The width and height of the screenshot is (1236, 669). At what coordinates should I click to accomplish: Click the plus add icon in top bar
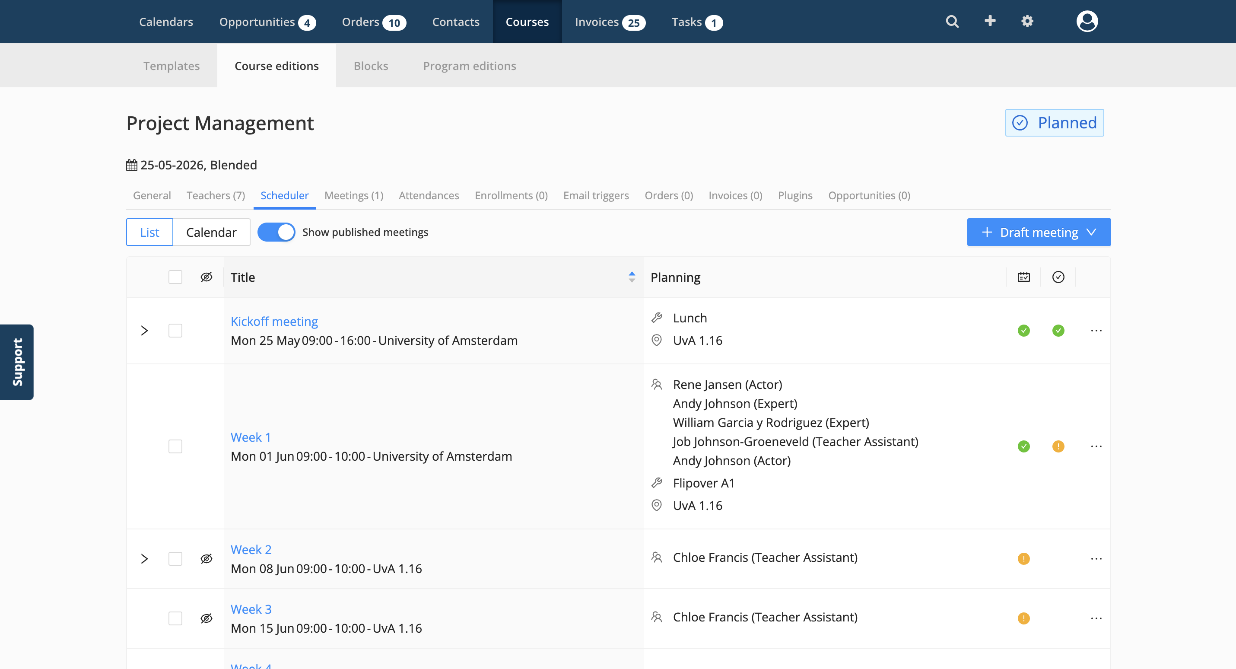(x=990, y=21)
